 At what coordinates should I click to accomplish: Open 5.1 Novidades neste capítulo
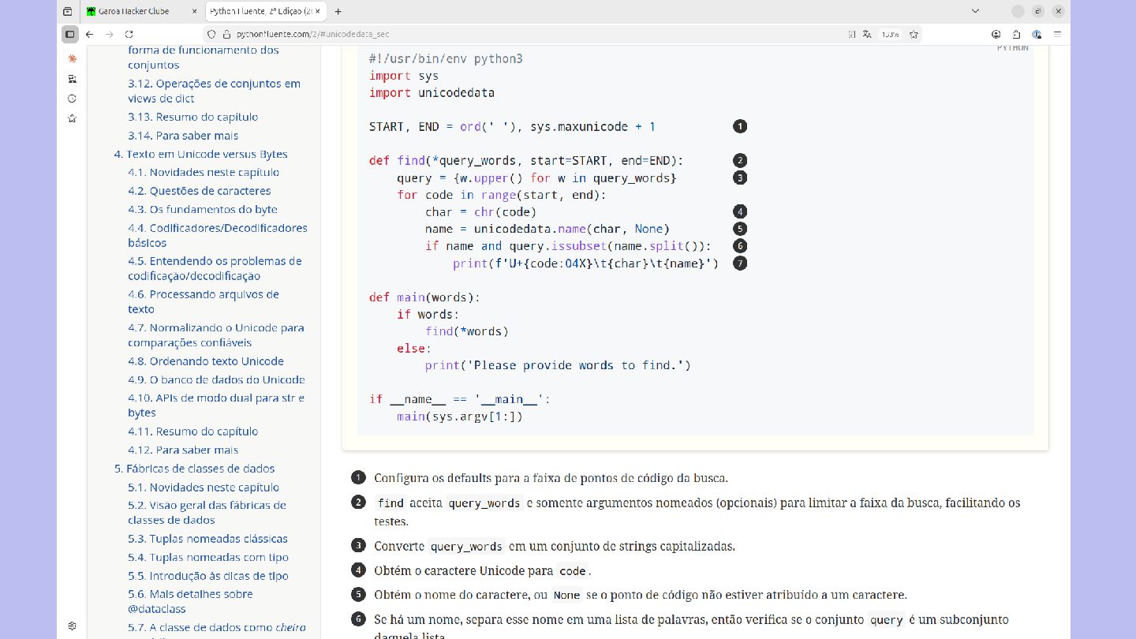204,488
